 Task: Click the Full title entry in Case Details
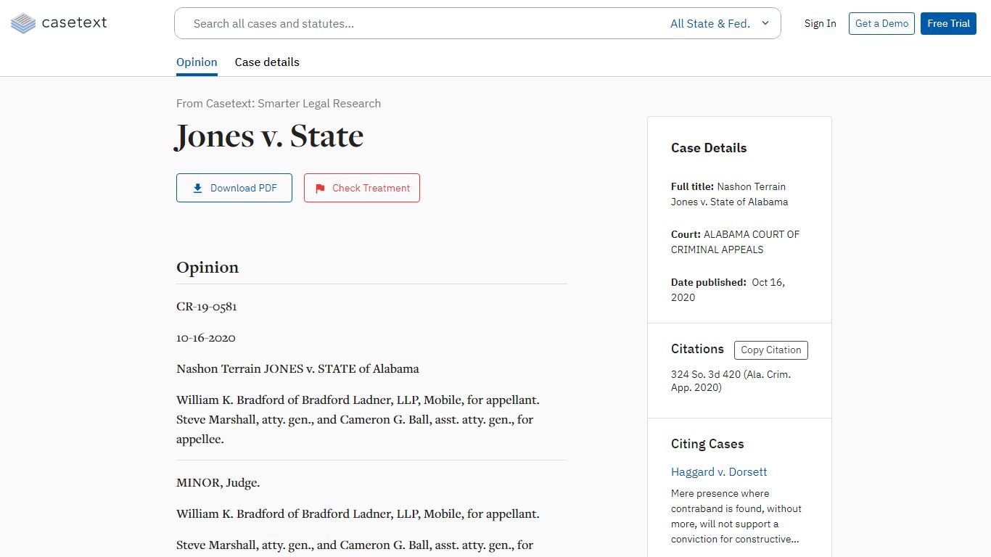(x=729, y=194)
